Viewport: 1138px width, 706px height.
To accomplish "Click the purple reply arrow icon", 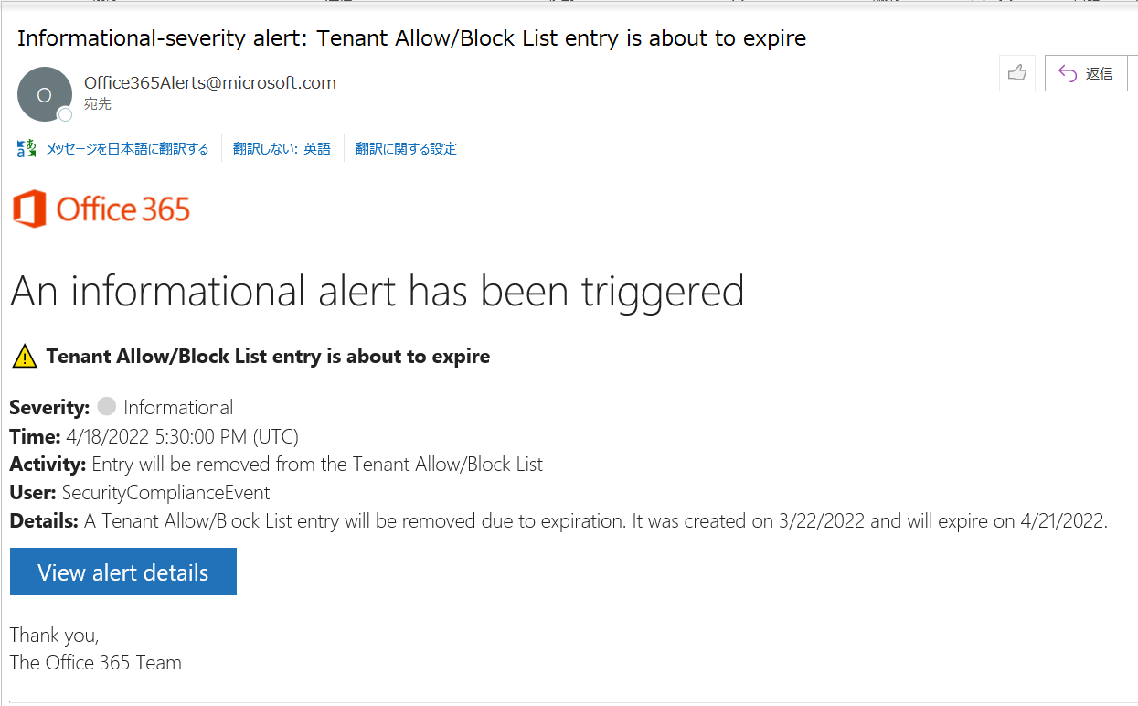I will [1066, 72].
